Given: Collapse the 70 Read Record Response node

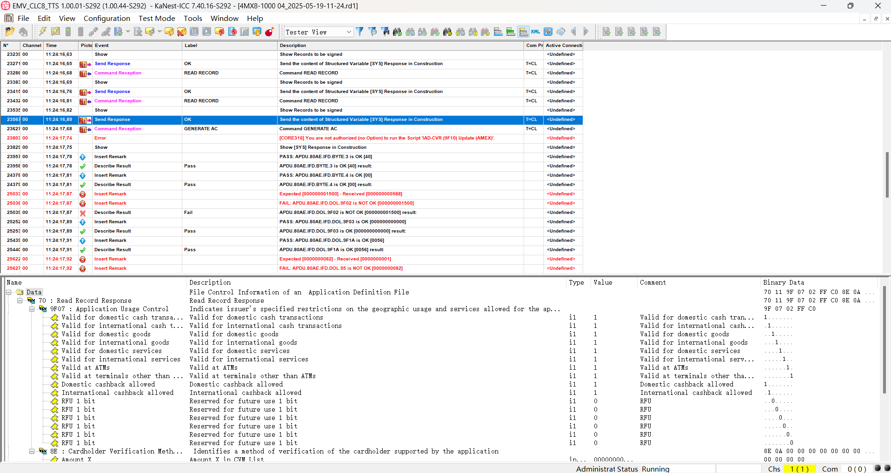Looking at the screenshot, I should pyautogui.click(x=20, y=300).
